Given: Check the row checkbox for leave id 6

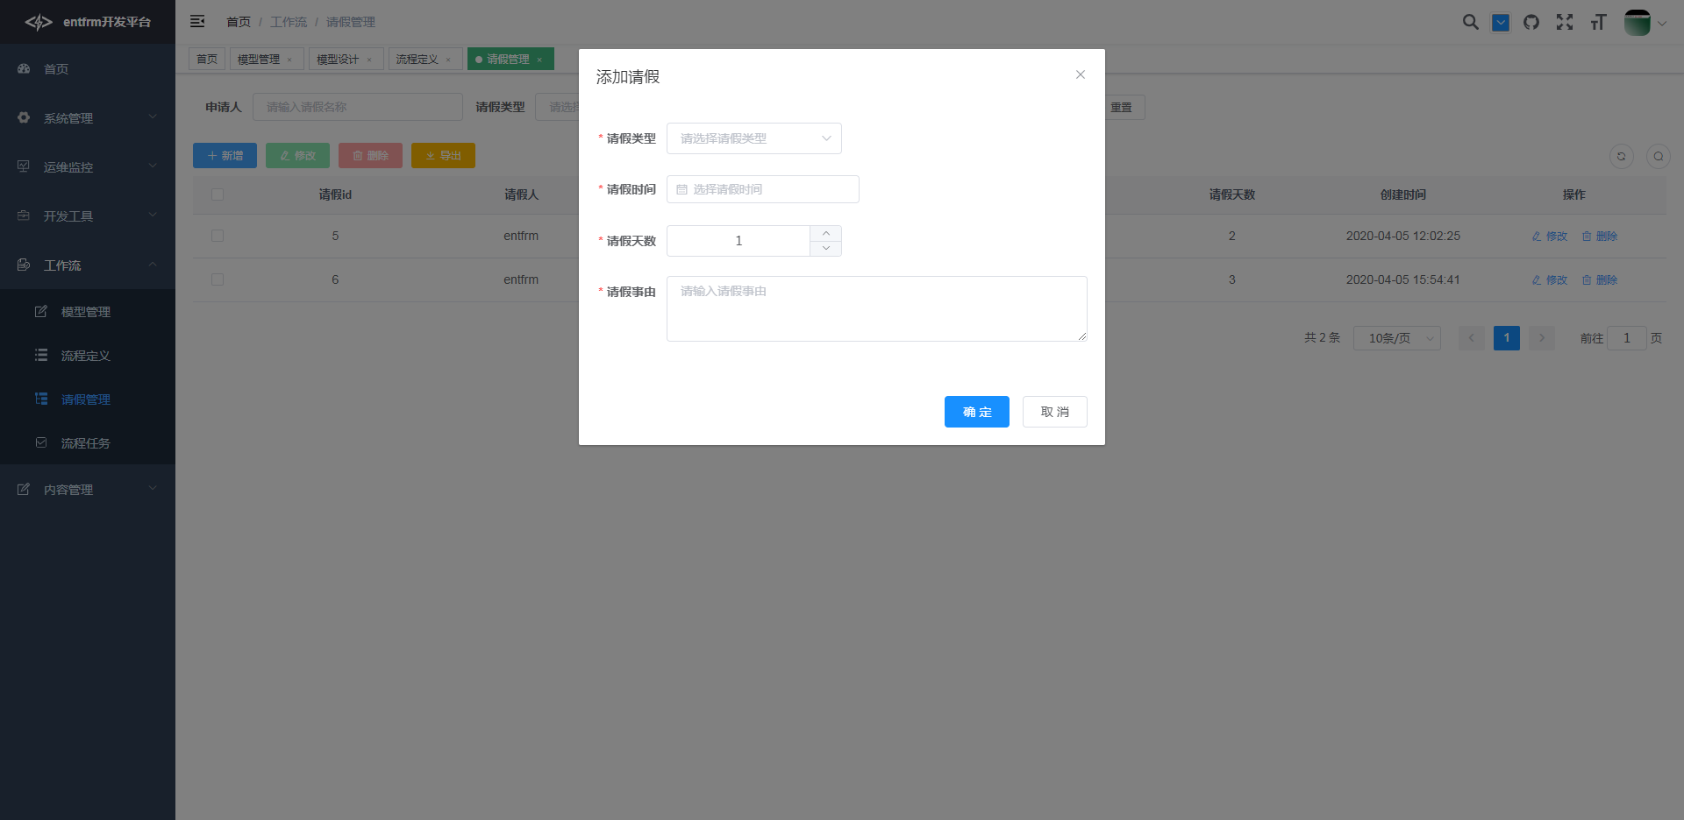Looking at the screenshot, I should (x=218, y=279).
